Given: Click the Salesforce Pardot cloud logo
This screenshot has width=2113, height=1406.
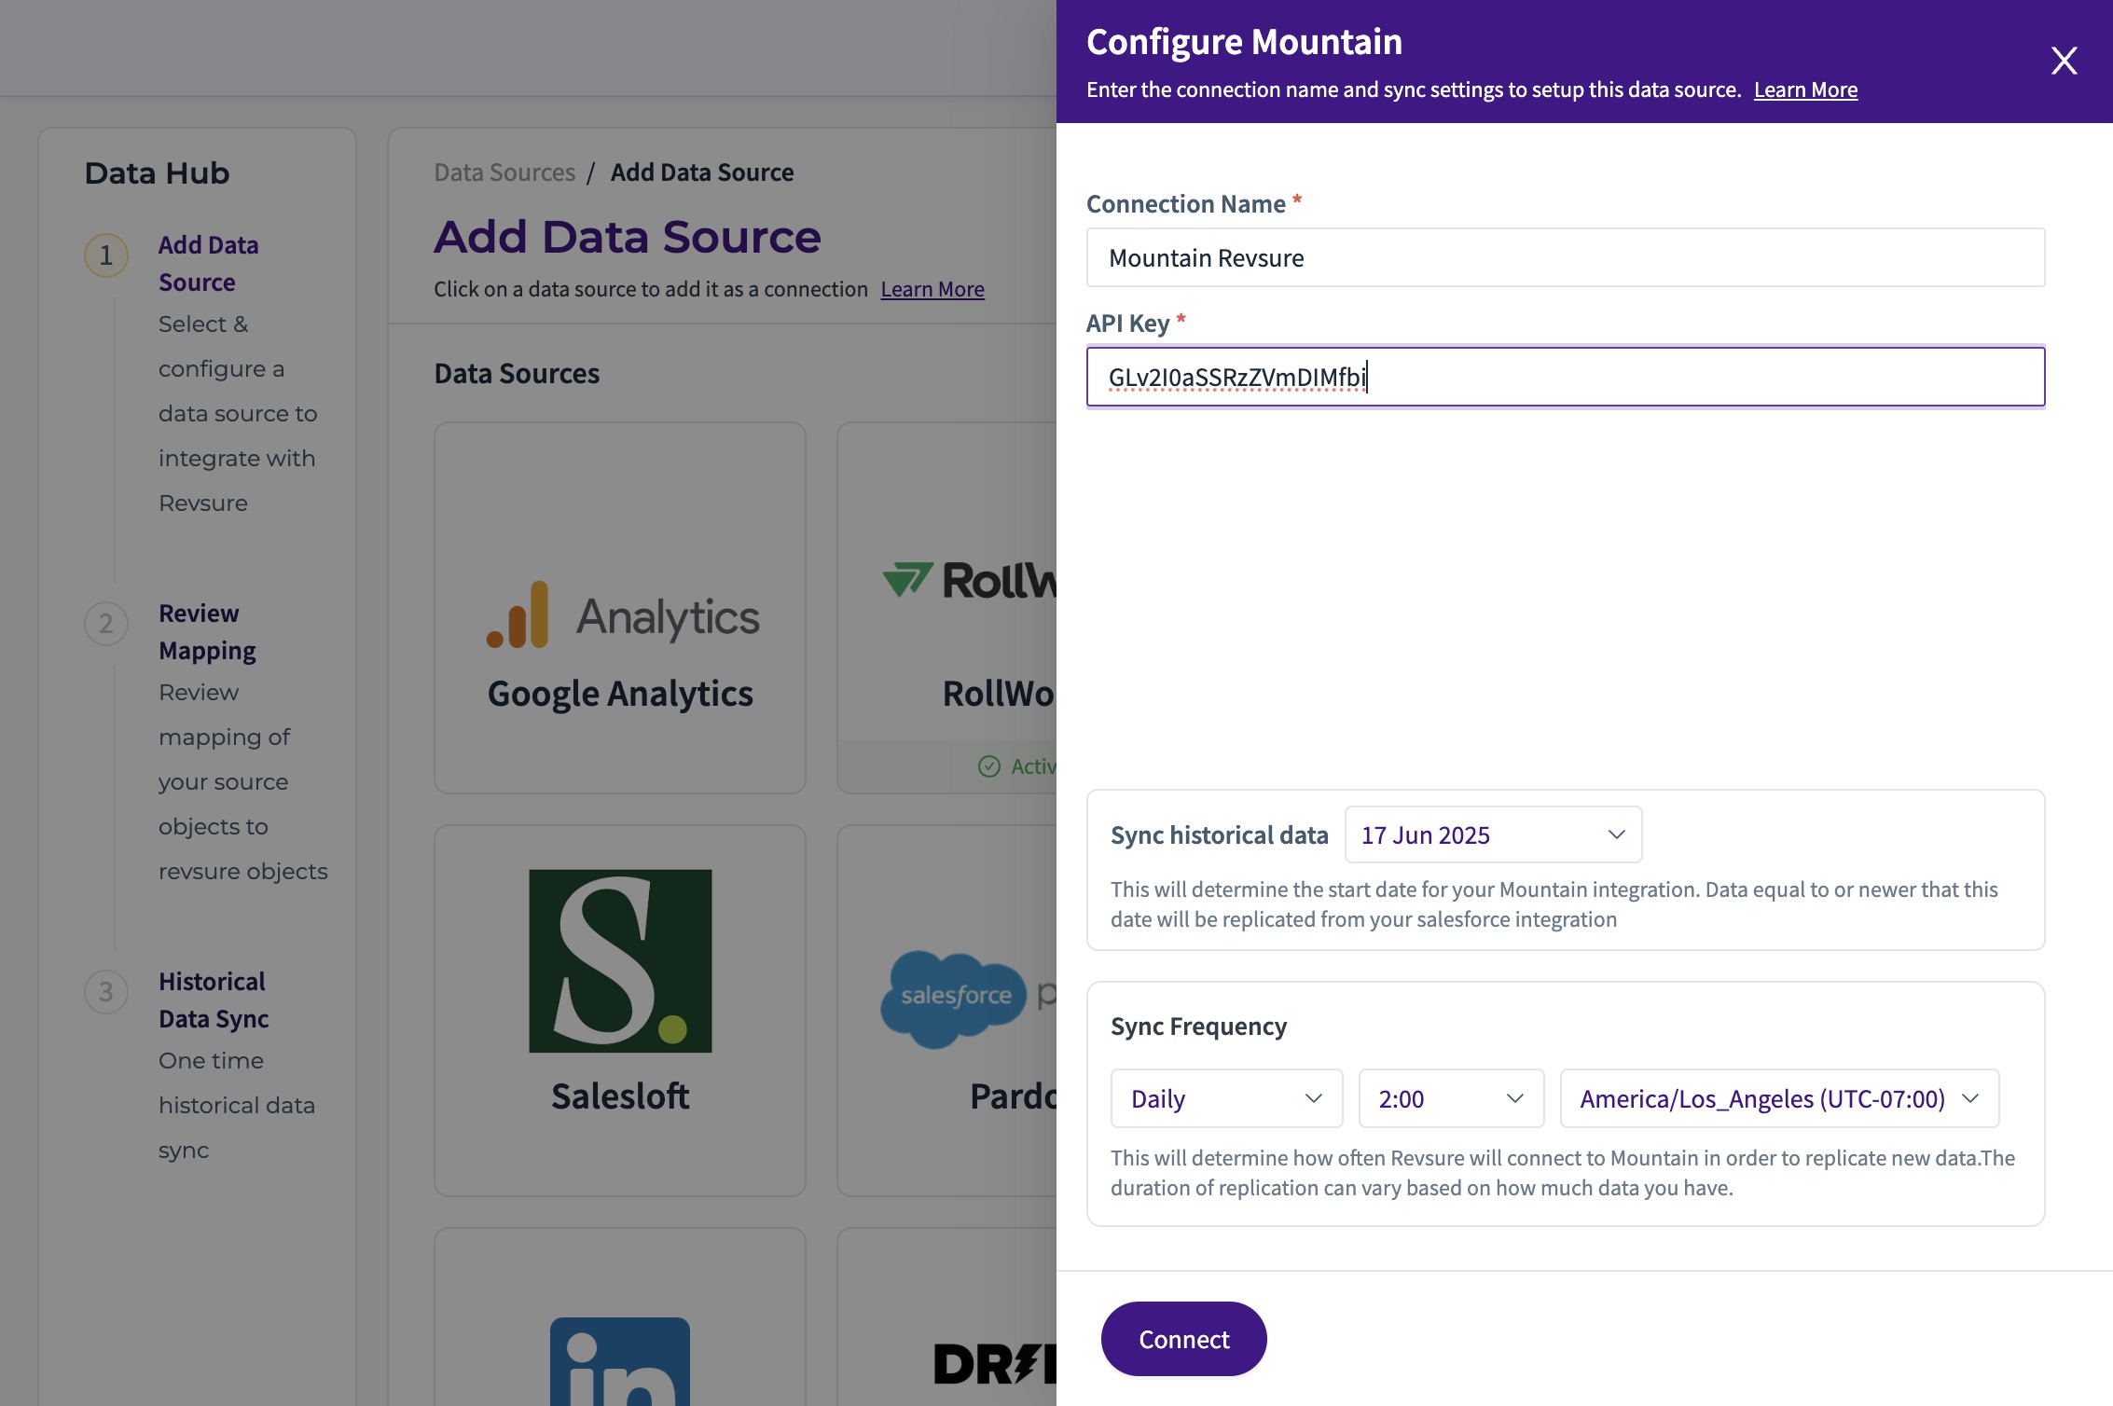Looking at the screenshot, I should (953, 998).
